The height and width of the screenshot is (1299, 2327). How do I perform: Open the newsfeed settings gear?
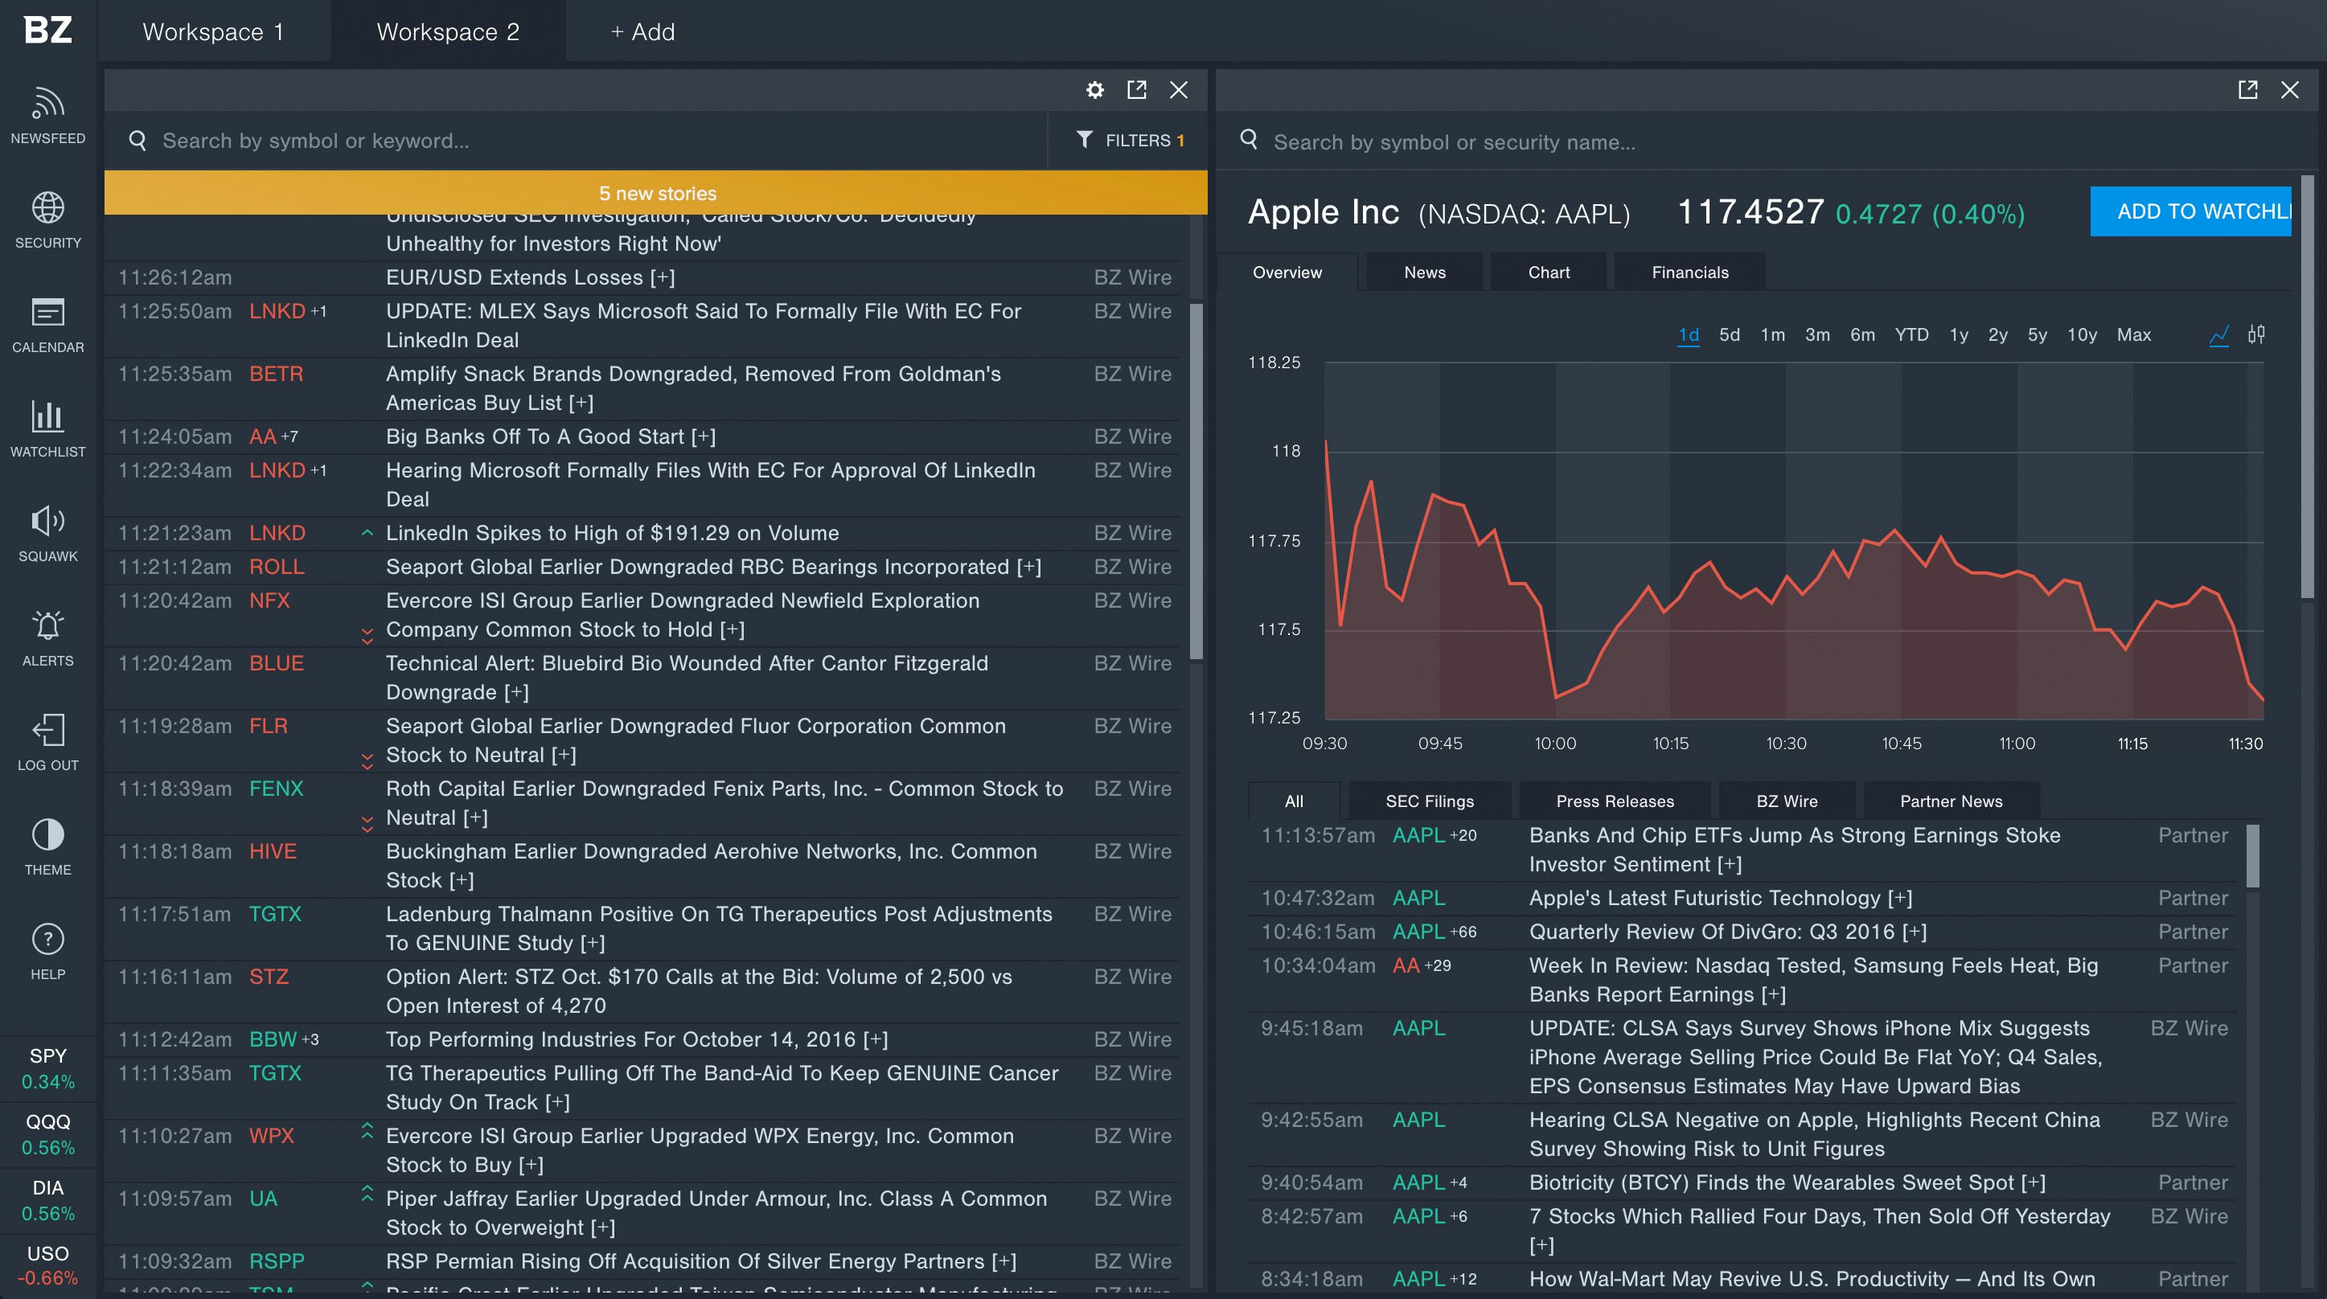pyautogui.click(x=1095, y=90)
